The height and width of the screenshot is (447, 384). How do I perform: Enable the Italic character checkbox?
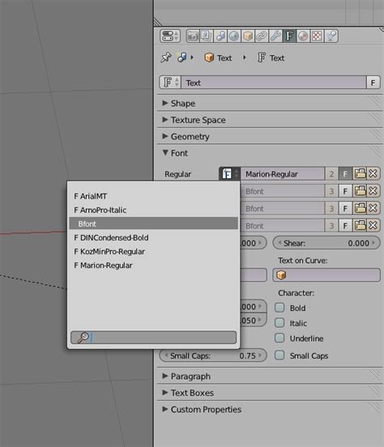[279, 323]
